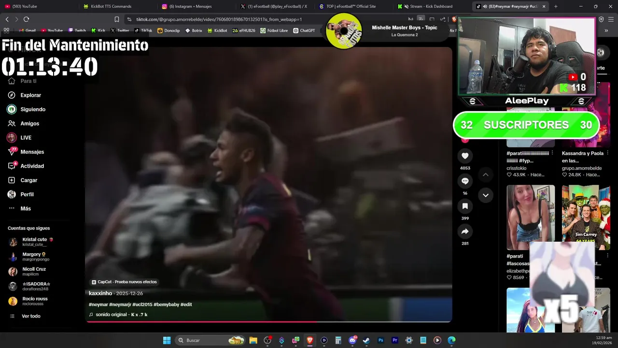Seek using the video progress bar

coord(268,321)
